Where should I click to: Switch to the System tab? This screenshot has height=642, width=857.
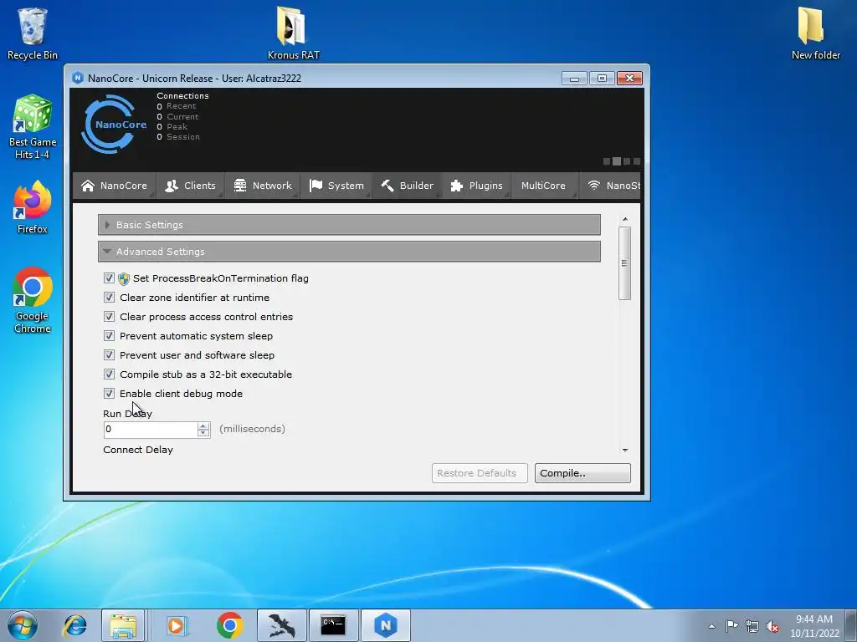[x=336, y=186]
